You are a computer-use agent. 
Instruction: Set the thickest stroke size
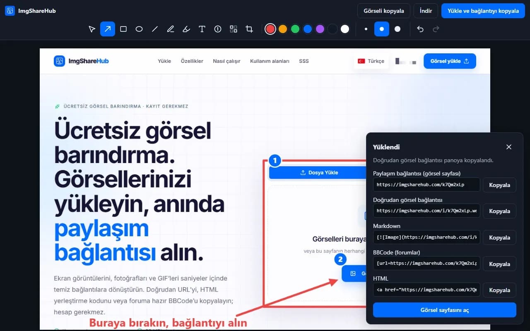click(397, 29)
